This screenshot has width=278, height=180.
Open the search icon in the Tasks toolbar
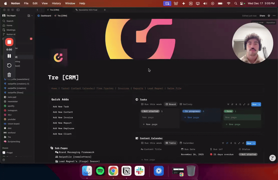pyautogui.click(x=241, y=104)
